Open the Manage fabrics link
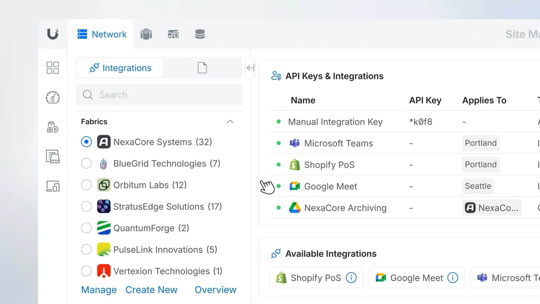Screen dimensions: 540x304 [99, 290]
